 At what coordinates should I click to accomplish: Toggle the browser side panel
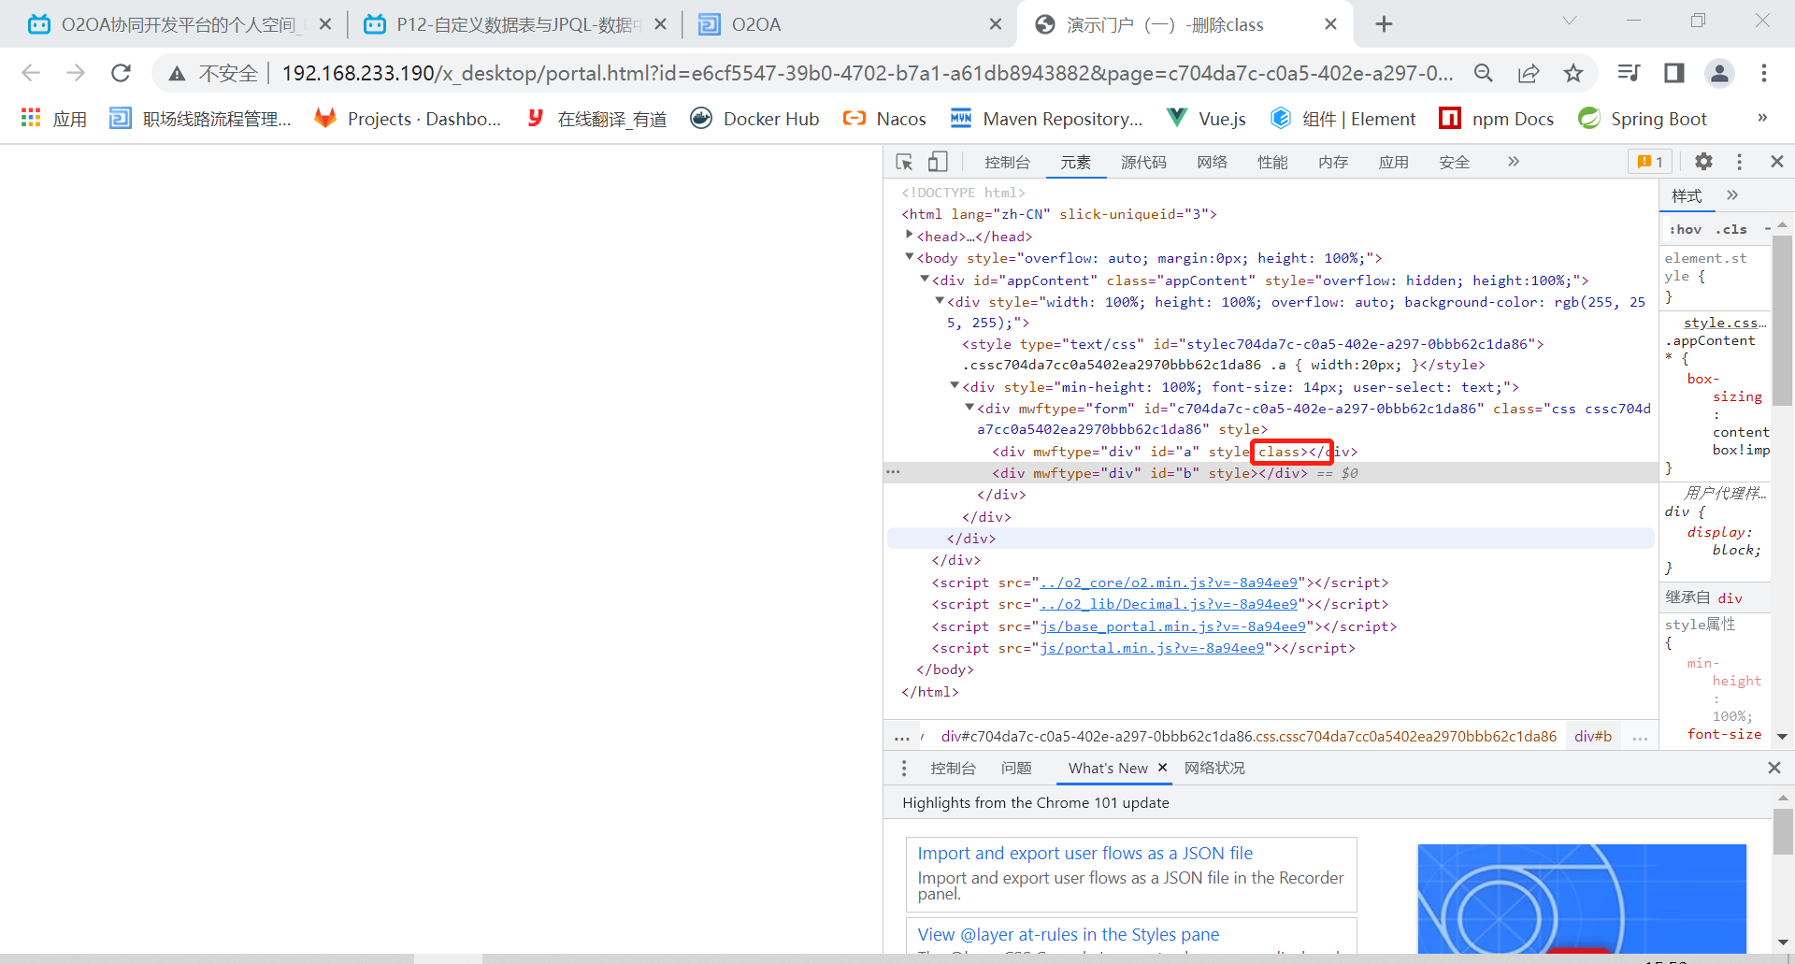[x=1673, y=73]
